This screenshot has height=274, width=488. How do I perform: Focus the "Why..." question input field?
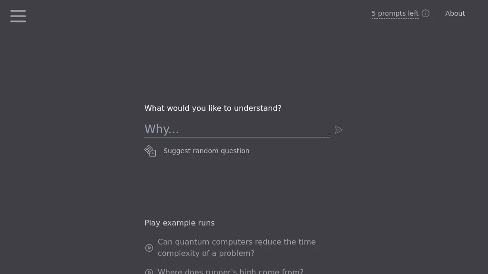click(x=236, y=129)
